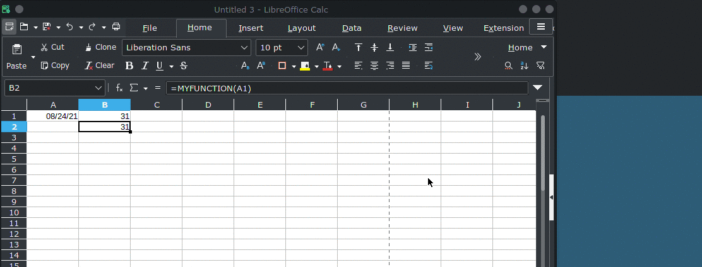The width and height of the screenshot is (702, 267).
Task: Open the Liberation Sans font name dropdown
Action: click(244, 47)
